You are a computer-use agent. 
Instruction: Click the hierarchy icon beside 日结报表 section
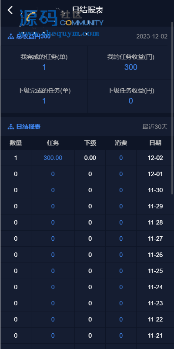point(10,127)
